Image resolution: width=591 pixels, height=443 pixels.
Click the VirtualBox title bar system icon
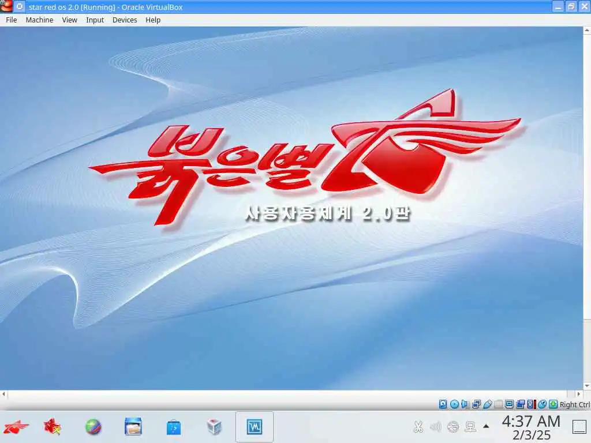[x=7, y=6]
